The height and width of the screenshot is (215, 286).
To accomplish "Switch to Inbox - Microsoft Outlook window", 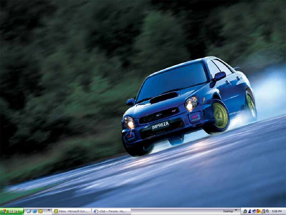I will click(71, 211).
